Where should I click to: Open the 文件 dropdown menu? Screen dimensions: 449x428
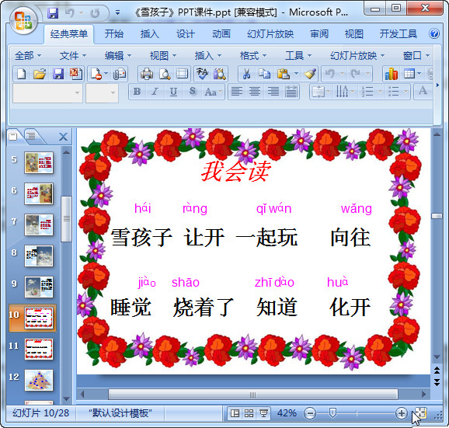pyautogui.click(x=73, y=56)
